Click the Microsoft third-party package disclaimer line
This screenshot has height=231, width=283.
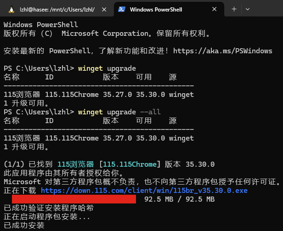[142, 182]
